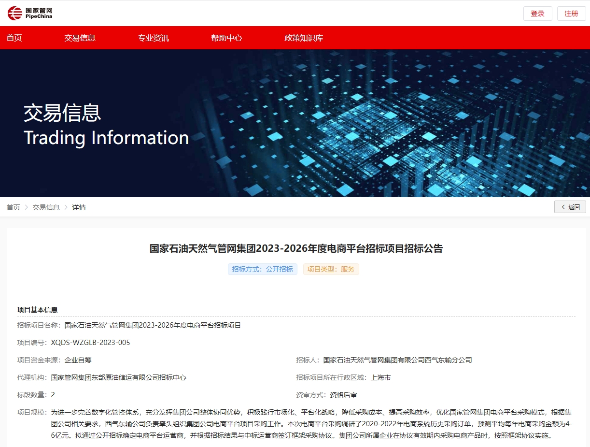Open 交易信息 in the red navigation bar
The width and height of the screenshot is (590, 447).
point(80,38)
